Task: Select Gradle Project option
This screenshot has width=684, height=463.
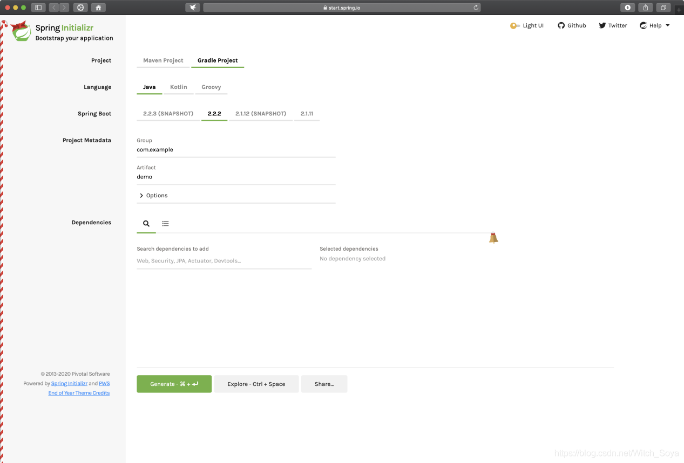Action: point(218,60)
